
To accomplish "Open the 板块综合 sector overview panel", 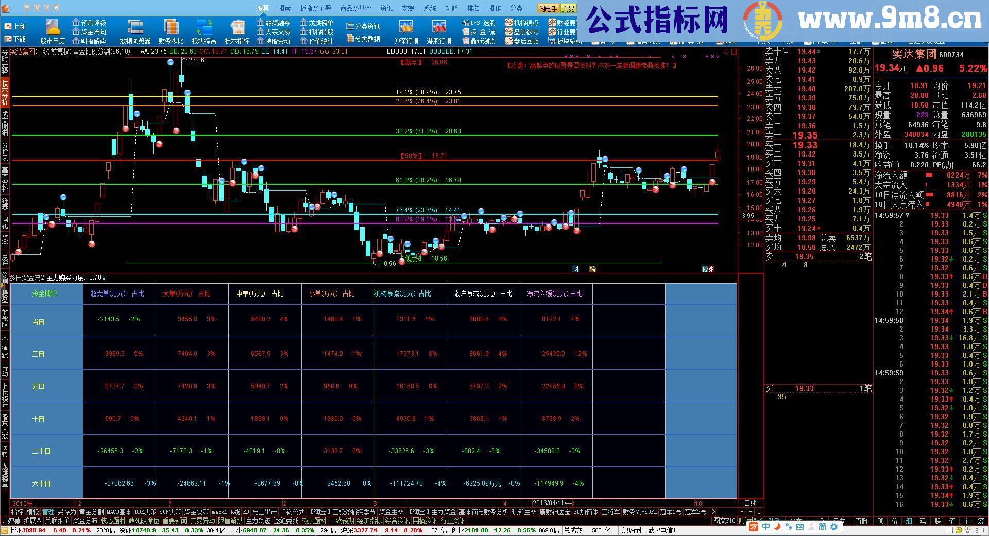I will pyautogui.click(x=204, y=29).
